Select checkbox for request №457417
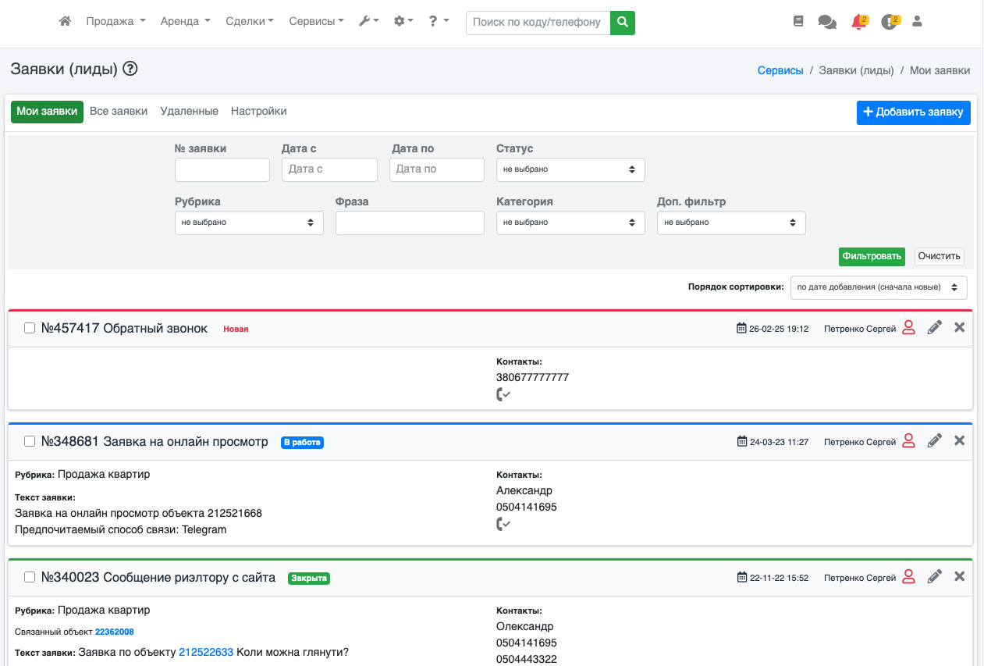984x666 pixels. click(x=30, y=329)
